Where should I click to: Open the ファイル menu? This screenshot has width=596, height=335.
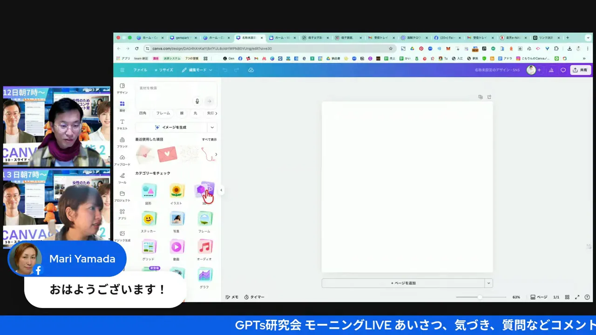point(140,70)
